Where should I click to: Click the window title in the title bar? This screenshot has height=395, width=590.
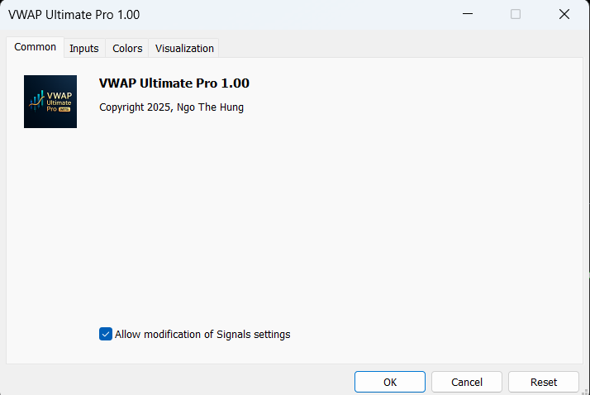point(74,14)
